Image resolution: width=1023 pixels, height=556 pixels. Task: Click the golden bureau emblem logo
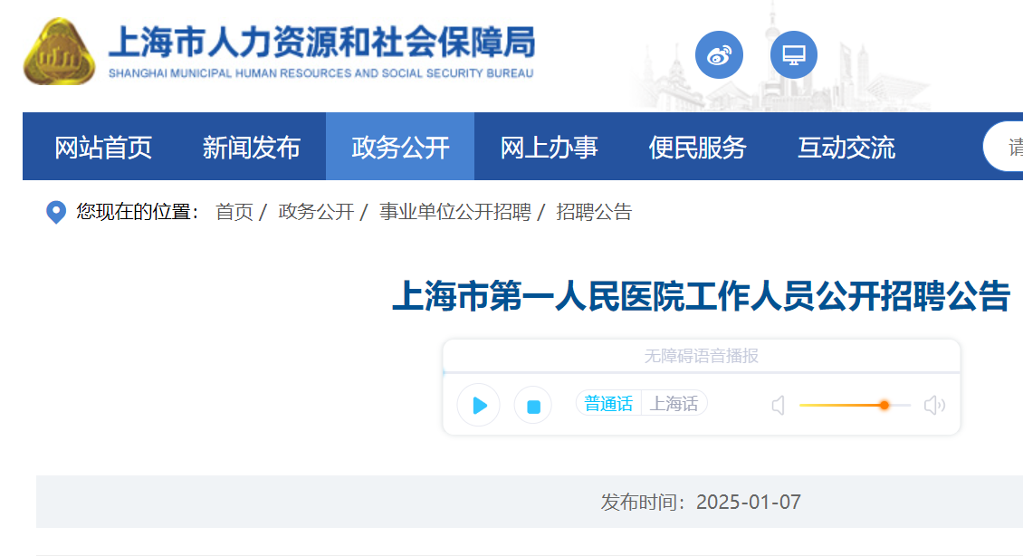click(x=59, y=52)
